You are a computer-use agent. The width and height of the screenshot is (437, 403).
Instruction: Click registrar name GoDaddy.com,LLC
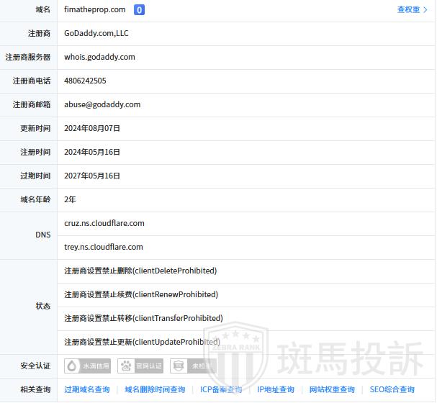96,33
